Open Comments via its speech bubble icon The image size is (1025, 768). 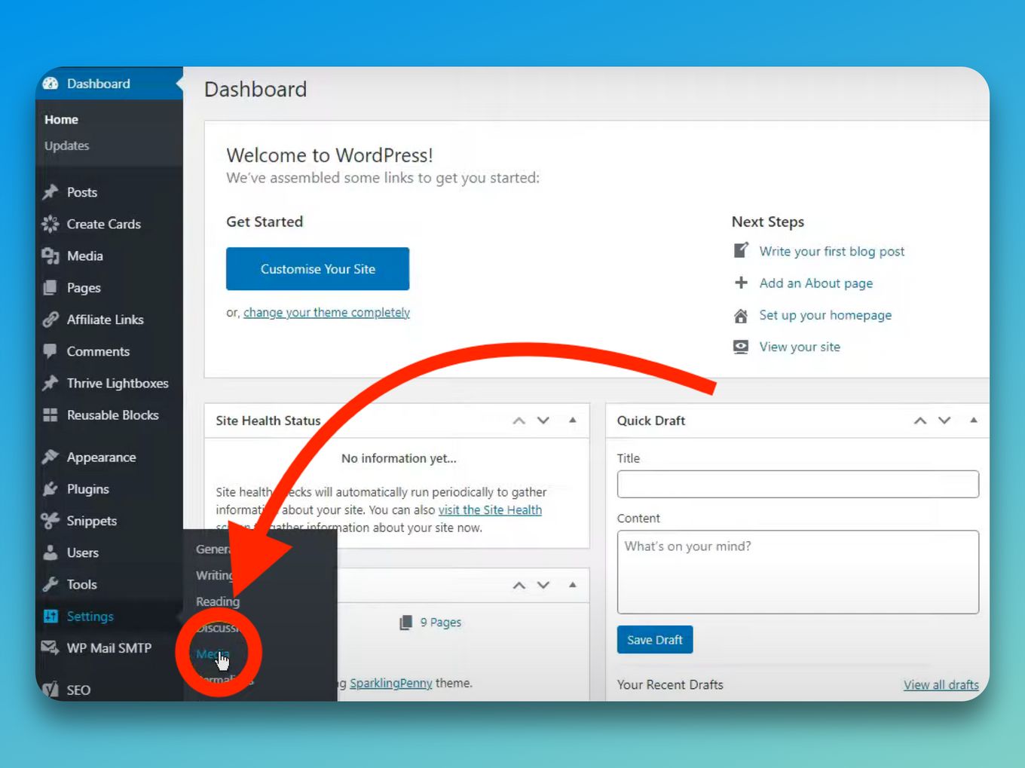[50, 351]
